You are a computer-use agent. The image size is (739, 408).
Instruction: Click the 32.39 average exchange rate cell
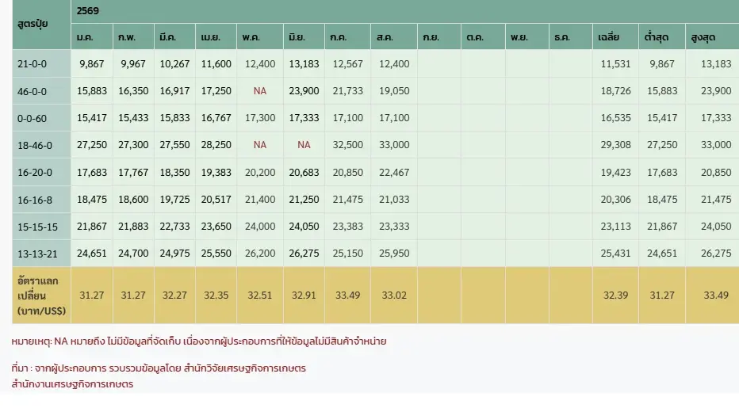615,296
